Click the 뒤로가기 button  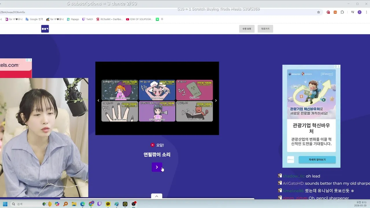[265, 29]
